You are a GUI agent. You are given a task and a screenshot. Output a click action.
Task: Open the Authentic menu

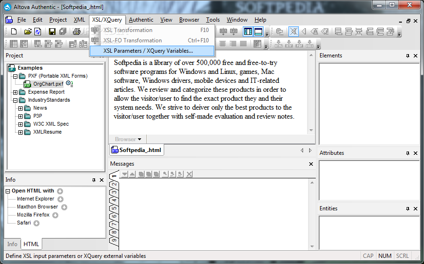coord(141,20)
